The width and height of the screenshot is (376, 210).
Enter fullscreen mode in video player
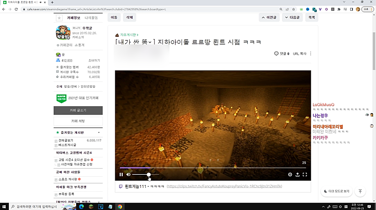[x=305, y=174]
